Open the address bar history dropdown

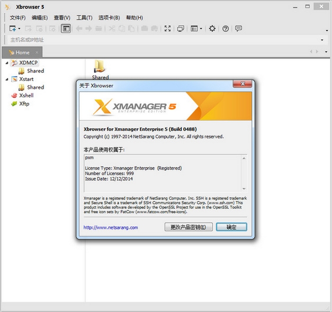pyautogui.click(x=322, y=40)
